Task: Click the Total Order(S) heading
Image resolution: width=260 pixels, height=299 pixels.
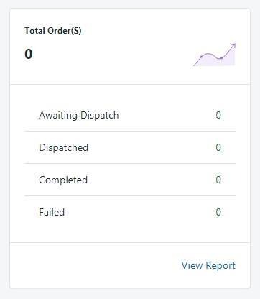Action: (x=53, y=31)
